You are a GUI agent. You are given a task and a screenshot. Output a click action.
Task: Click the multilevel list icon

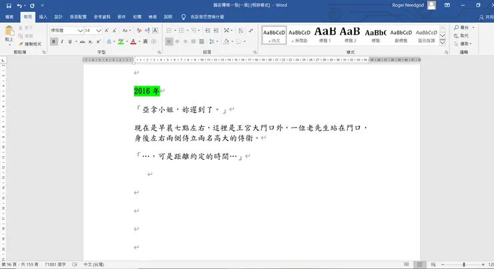tap(194, 31)
